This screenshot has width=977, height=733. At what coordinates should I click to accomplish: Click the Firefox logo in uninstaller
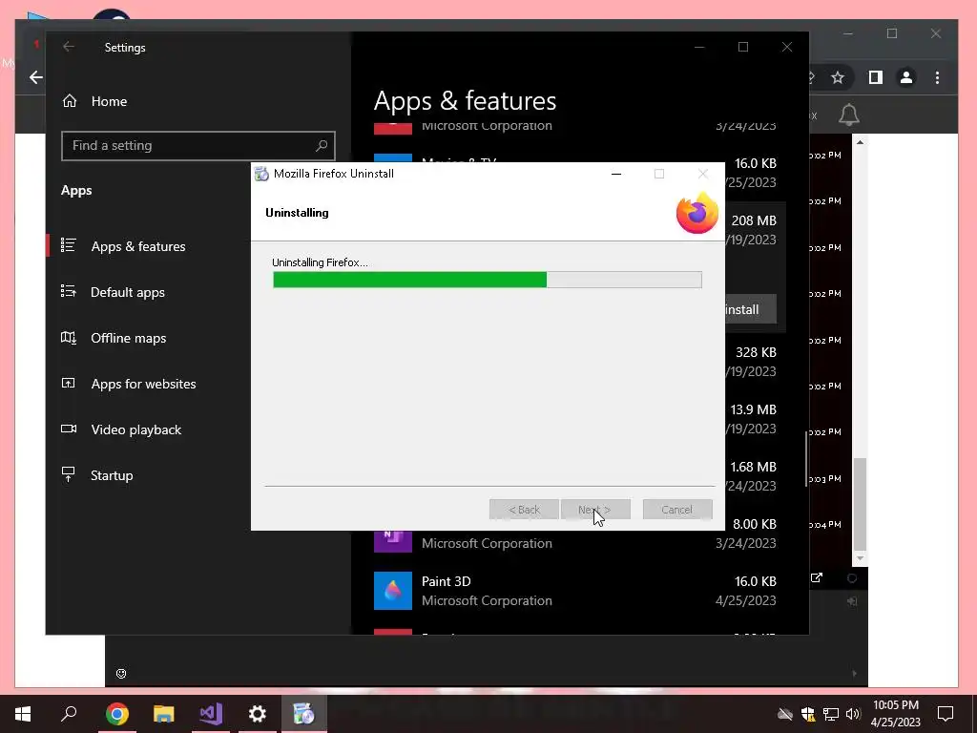pos(697,213)
